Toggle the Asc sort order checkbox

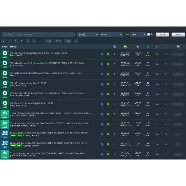148,34
